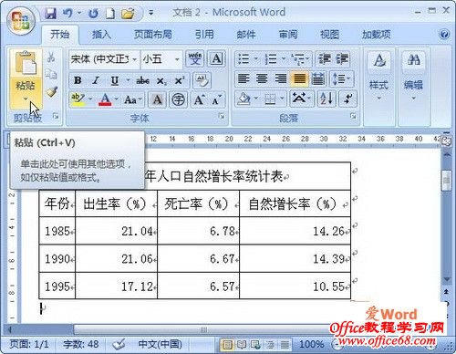Screen dimensions: 456x354
Task: Click 100% zoom level button
Action: pos(312,344)
